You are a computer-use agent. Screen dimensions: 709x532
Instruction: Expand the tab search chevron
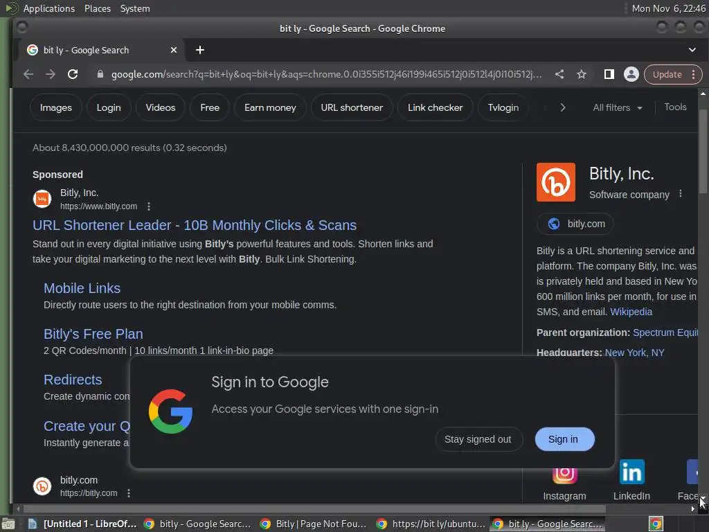coord(692,50)
